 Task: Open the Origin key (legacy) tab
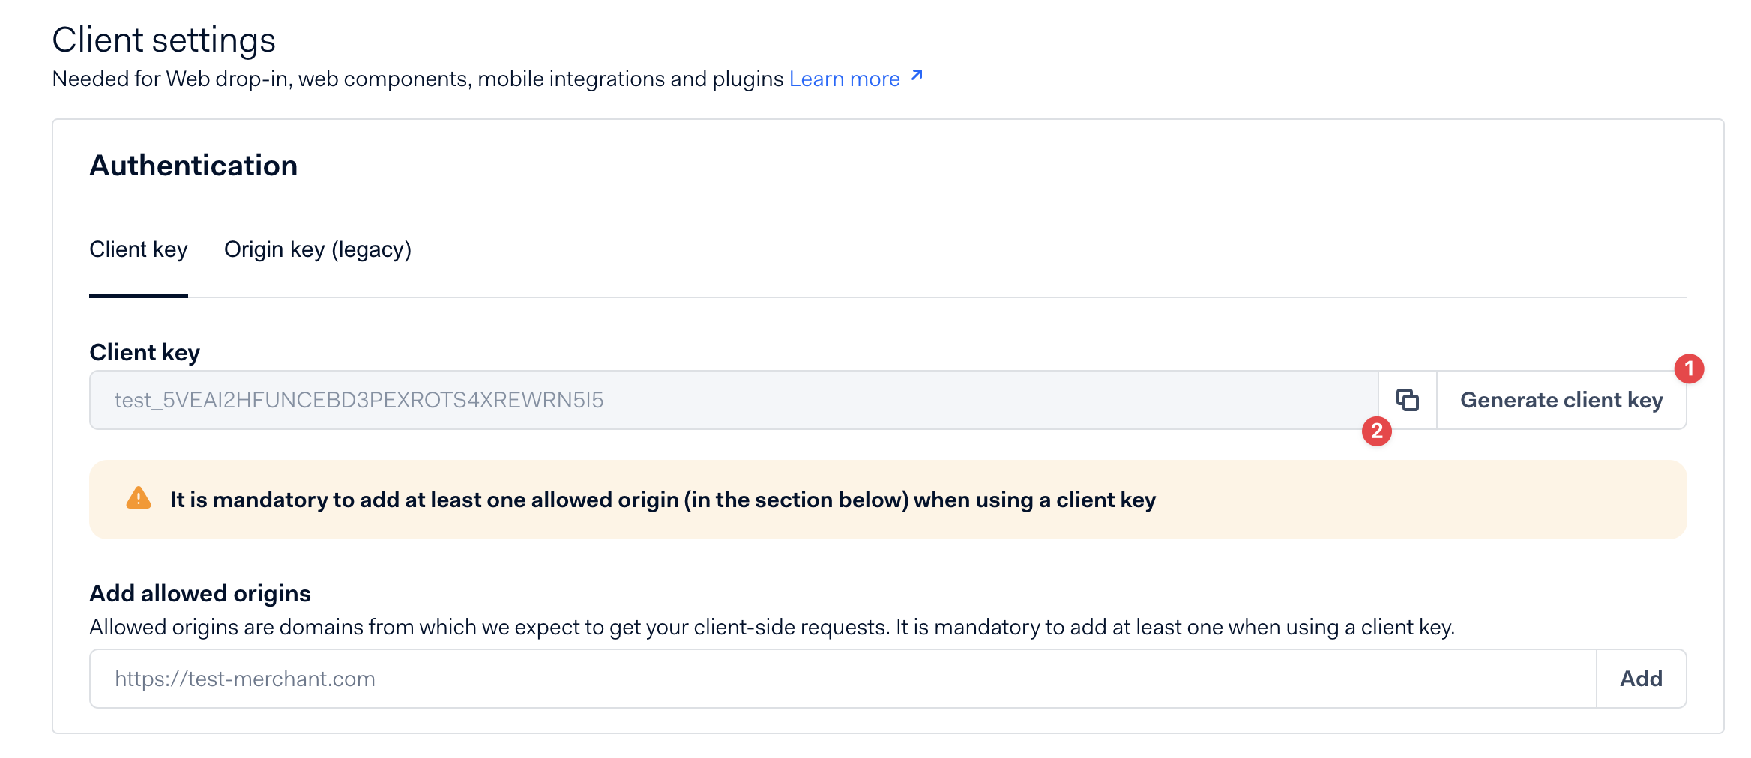pyautogui.click(x=318, y=249)
